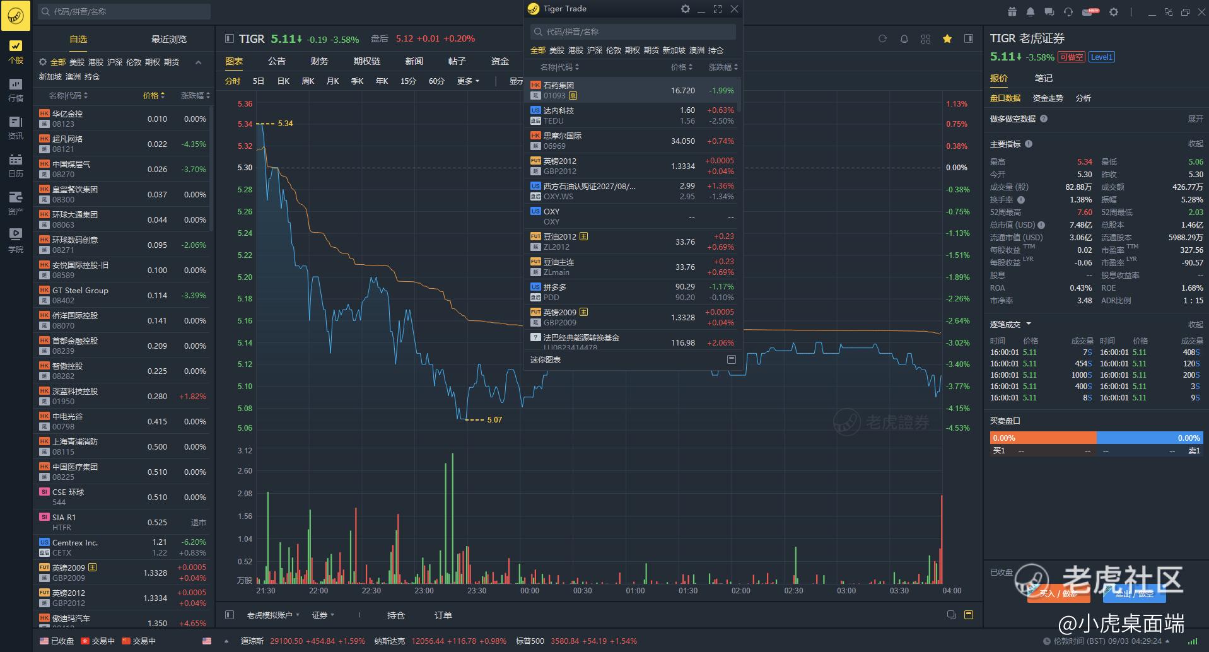
Task: Open the 笔记 tab in quote panel
Action: pyautogui.click(x=1044, y=78)
